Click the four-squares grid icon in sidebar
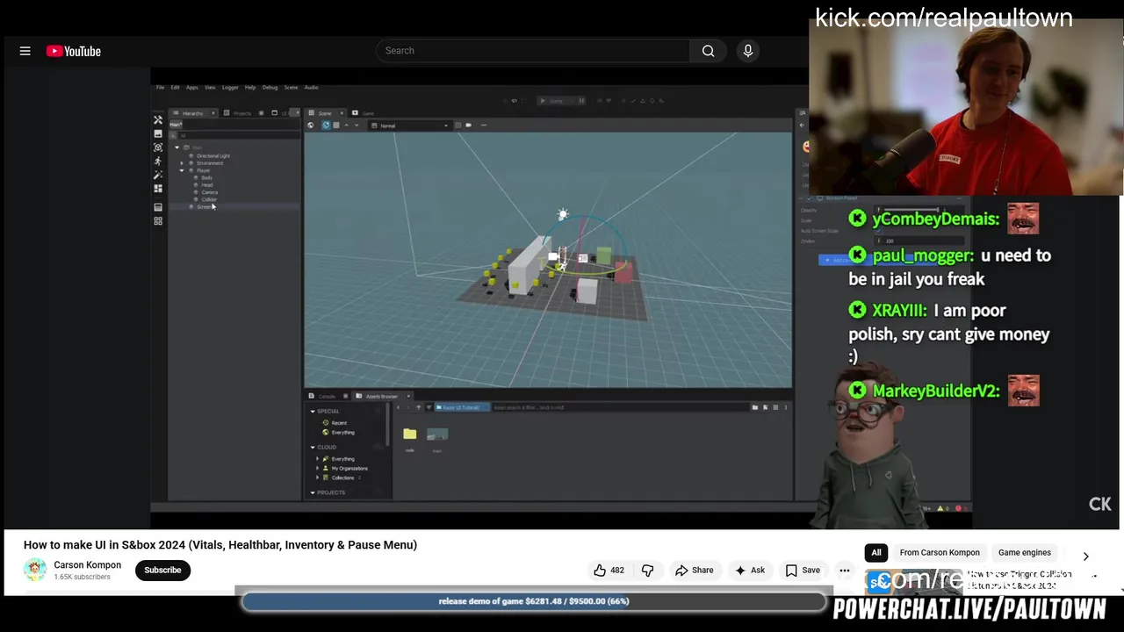1124x632 pixels. point(158,221)
